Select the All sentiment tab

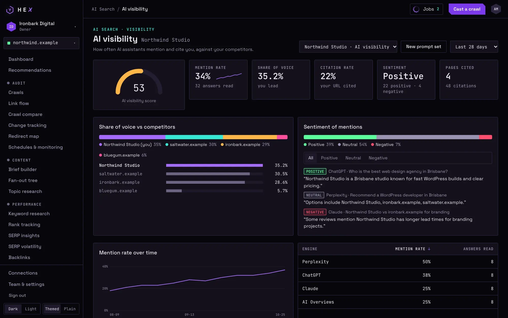click(x=311, y=158)
